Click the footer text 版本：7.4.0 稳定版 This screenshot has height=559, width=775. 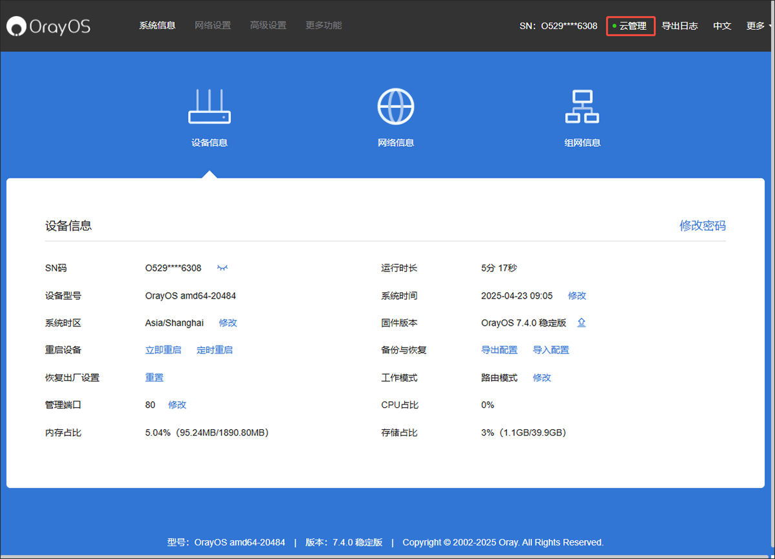[x=344, y=543]
